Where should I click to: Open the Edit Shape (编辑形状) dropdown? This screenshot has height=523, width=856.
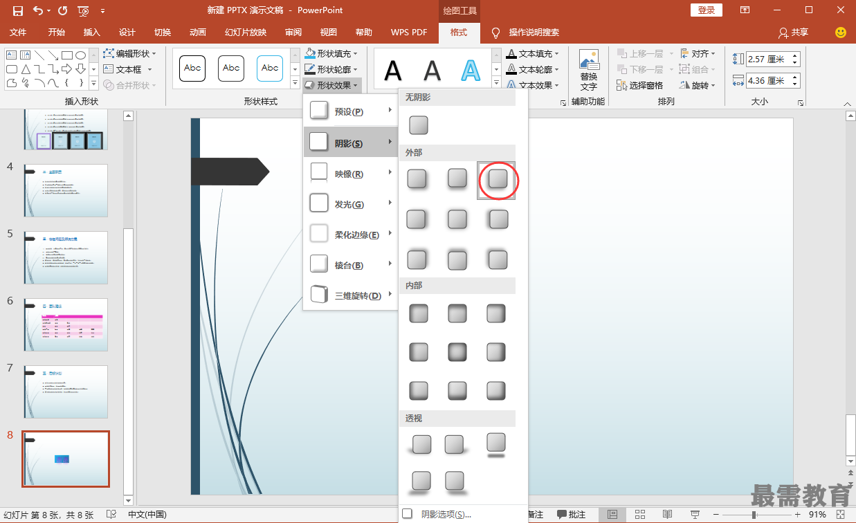tap(130, 53)
